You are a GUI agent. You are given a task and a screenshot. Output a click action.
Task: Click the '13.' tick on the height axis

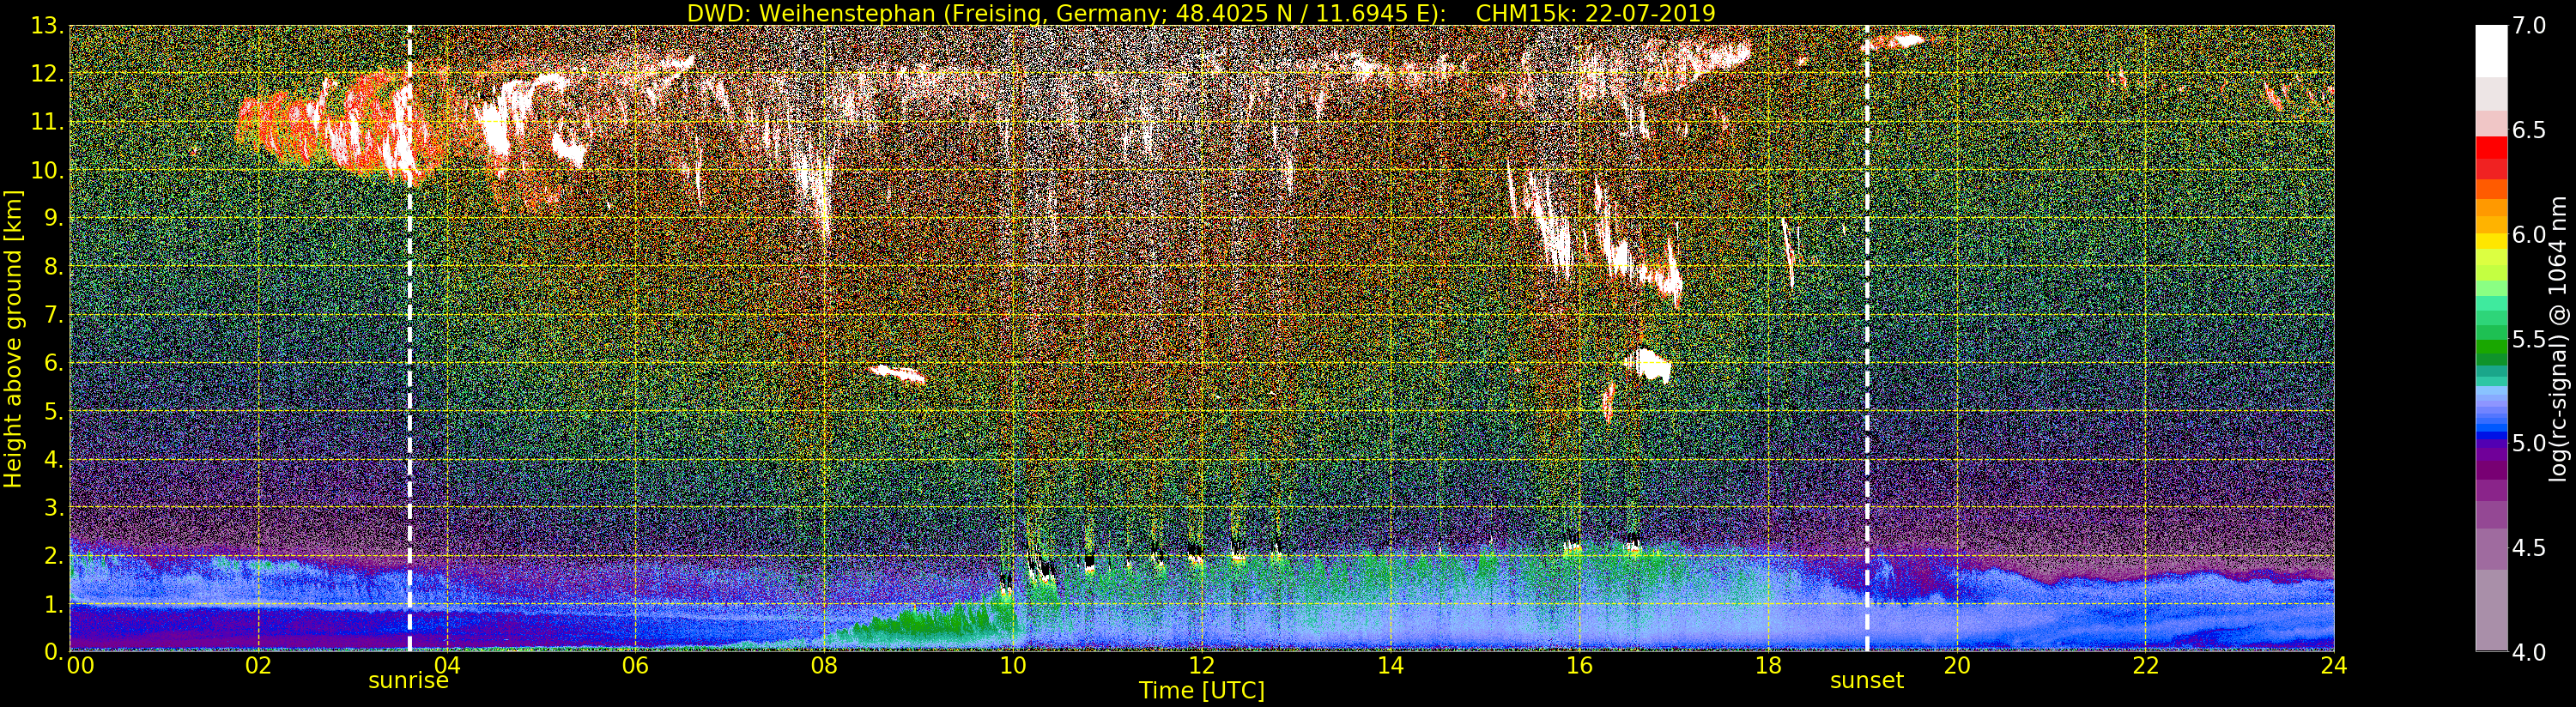pos(47,26)
